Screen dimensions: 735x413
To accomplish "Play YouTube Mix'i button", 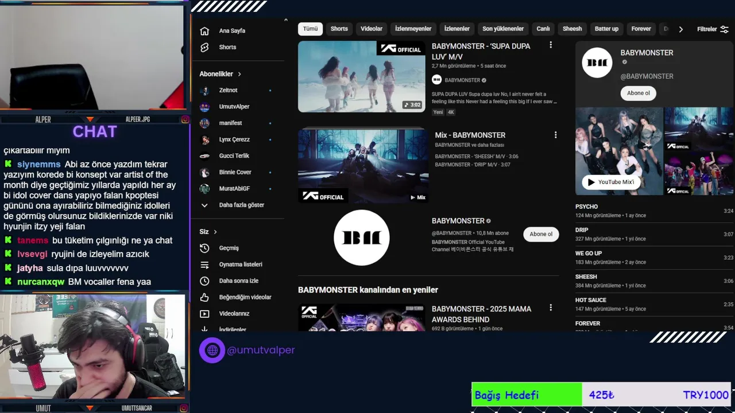I will click(x=610, y=182).
